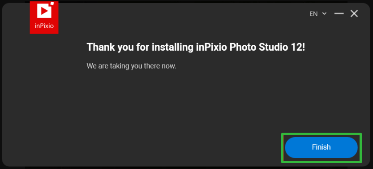Image resolution: width=373 pixels, height=169 pixels.
Task: Click the EN language label
Action: [313, 14]
